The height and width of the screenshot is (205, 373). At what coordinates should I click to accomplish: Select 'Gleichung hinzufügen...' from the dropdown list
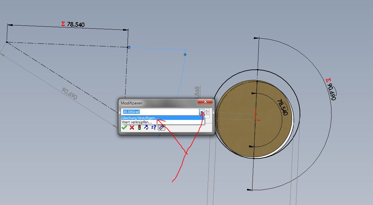[163, 118]
